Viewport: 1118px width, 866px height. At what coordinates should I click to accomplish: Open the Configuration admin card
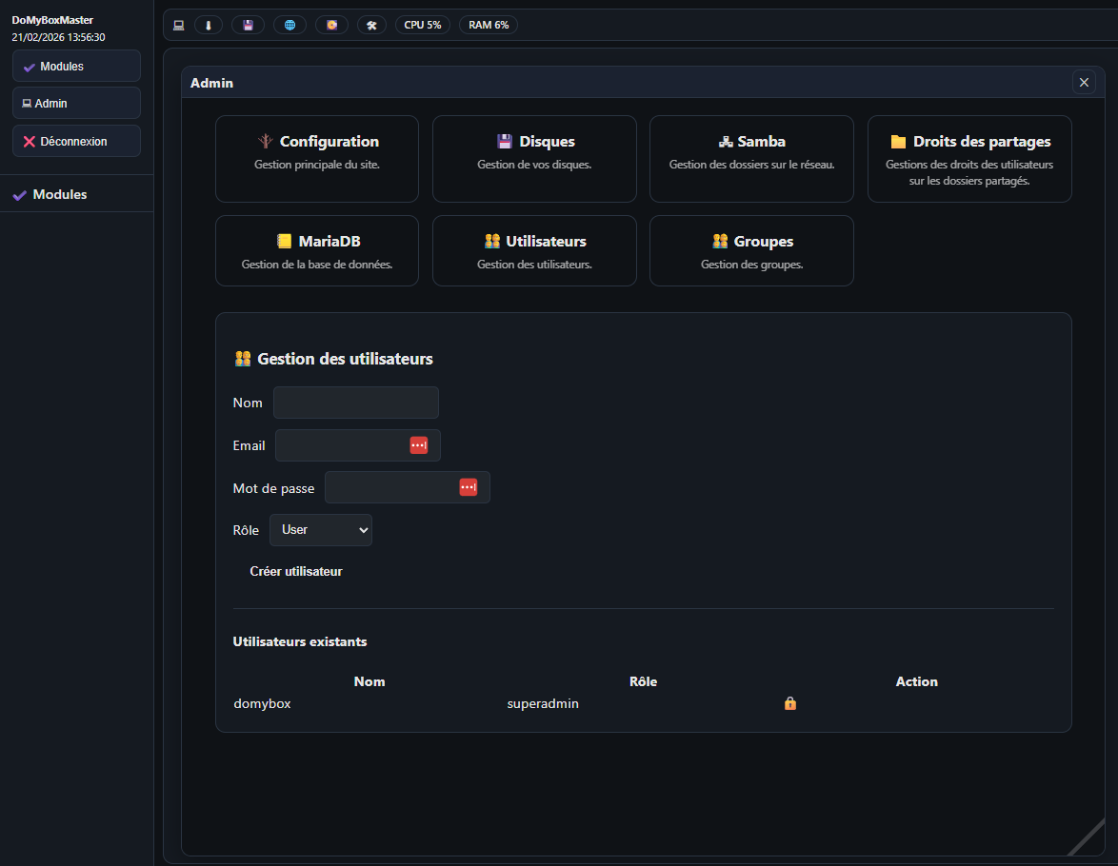(x=317, y=159)
